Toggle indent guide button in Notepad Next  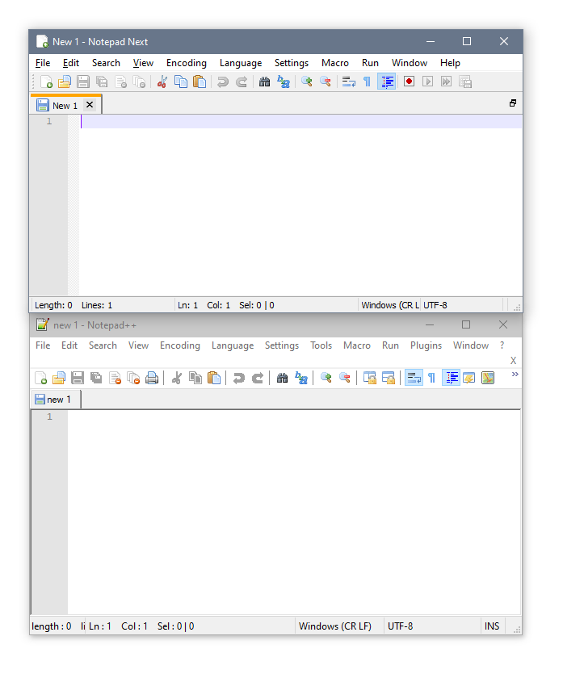click(x=386, y=82)
